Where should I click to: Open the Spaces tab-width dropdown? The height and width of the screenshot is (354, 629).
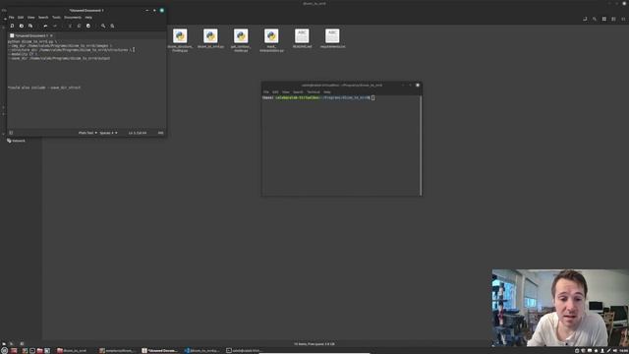coord(108,133)
